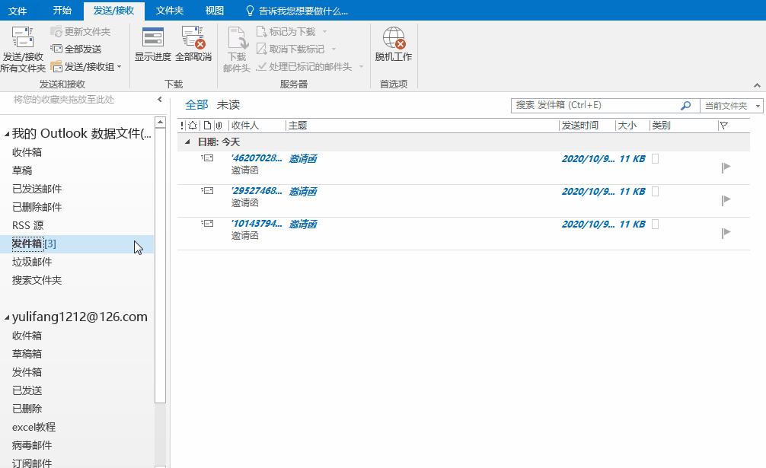The width and height of the screenshot is (766, 468).
Task: Open the 当前文件夹 scope dropdown
Action: 733,106
